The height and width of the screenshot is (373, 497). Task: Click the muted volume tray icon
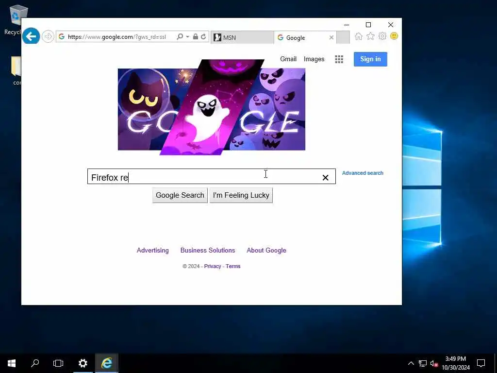434,363
